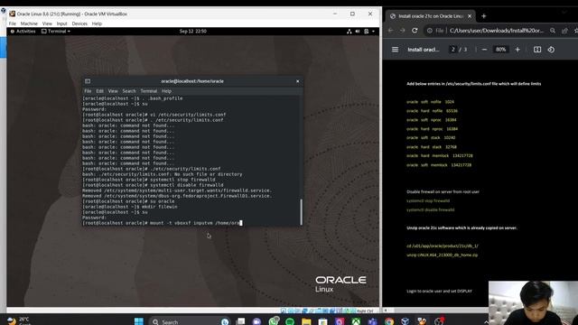Open Microsoft Teams from the taskbar
This screenshot has width=578, height=325.
coord(372,321)
